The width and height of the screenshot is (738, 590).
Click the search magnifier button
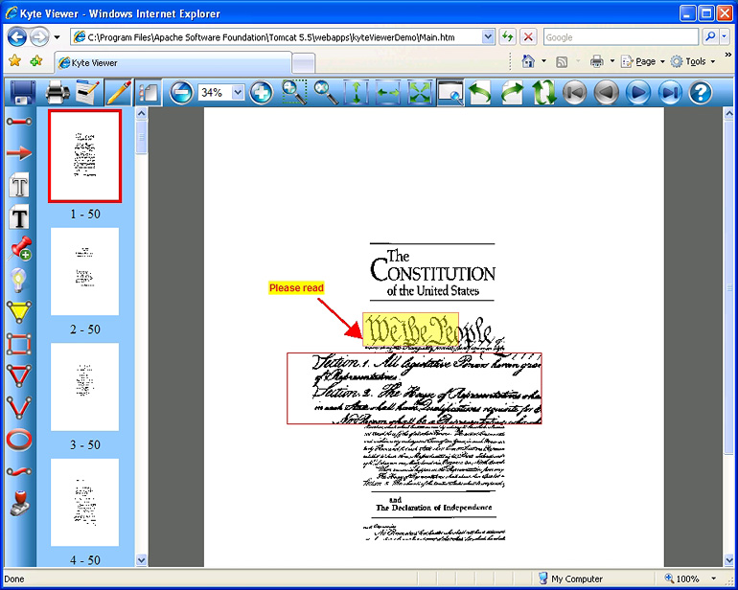tap(710, 36)
